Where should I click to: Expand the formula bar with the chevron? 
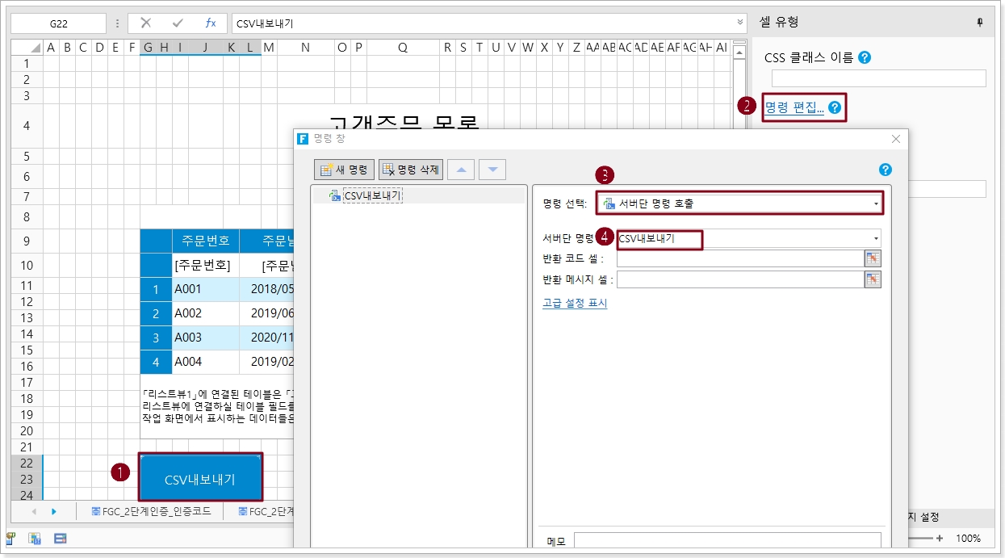click(x=740, y=23)
